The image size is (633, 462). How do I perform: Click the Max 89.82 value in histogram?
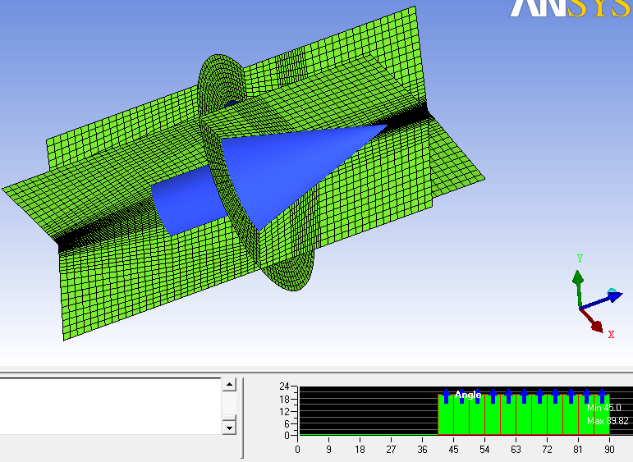(x=607, y=421)
